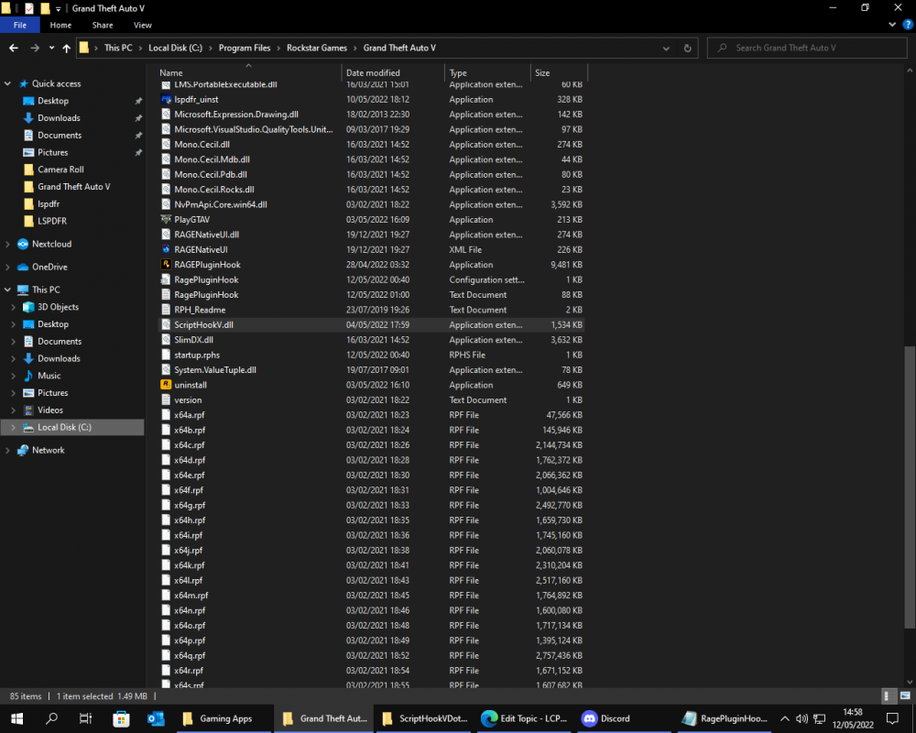Sort by the Size column header
Screen dimensions: 916x733
pos(559,72)
